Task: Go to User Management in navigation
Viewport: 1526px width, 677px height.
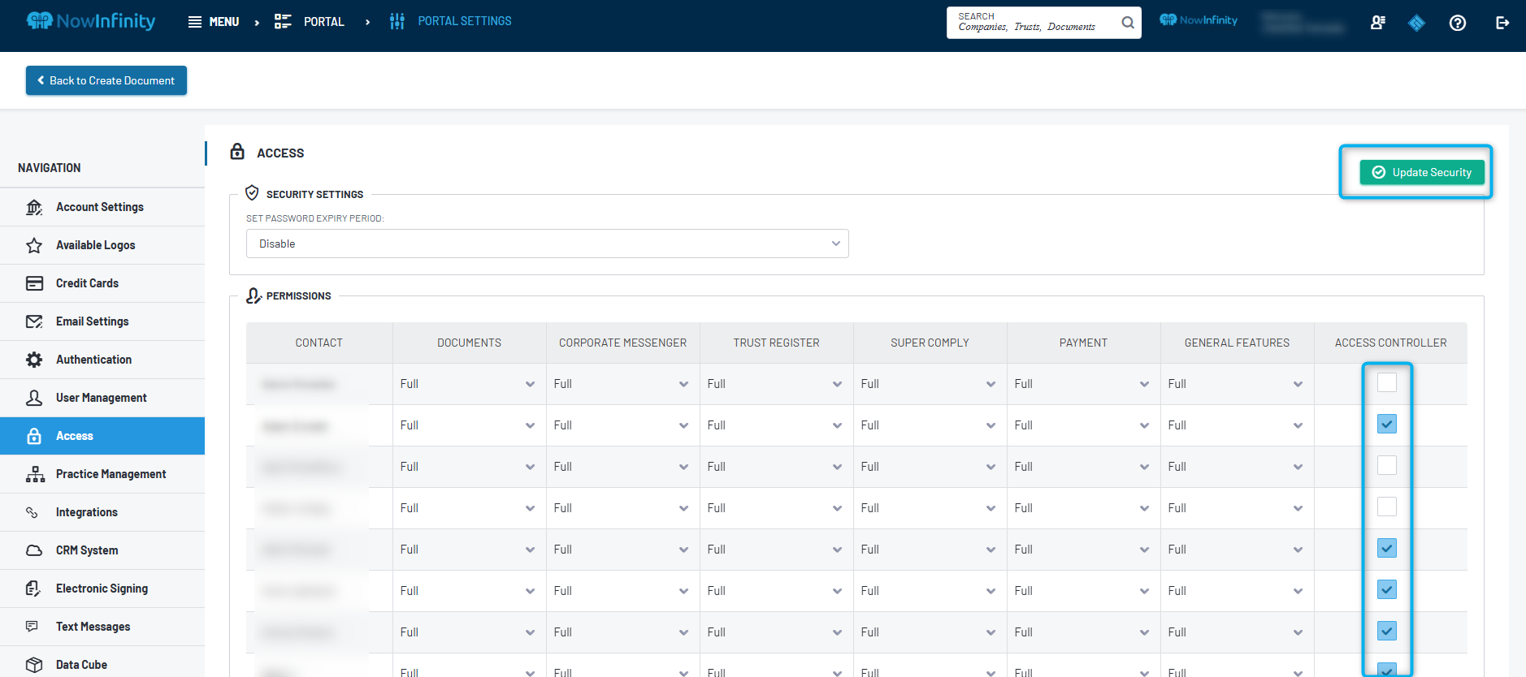Action: (x=102, y=398)
